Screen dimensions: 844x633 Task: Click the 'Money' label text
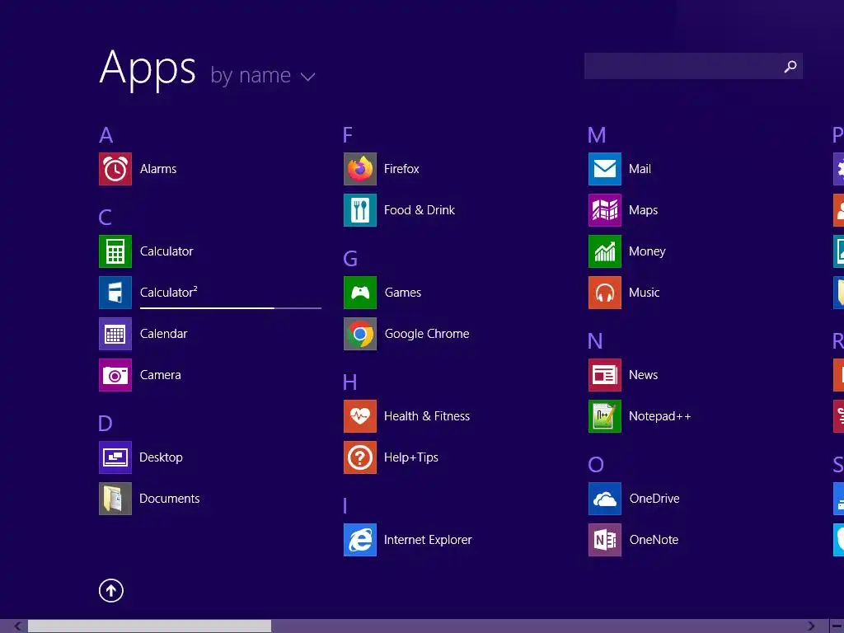pos(647,252)
